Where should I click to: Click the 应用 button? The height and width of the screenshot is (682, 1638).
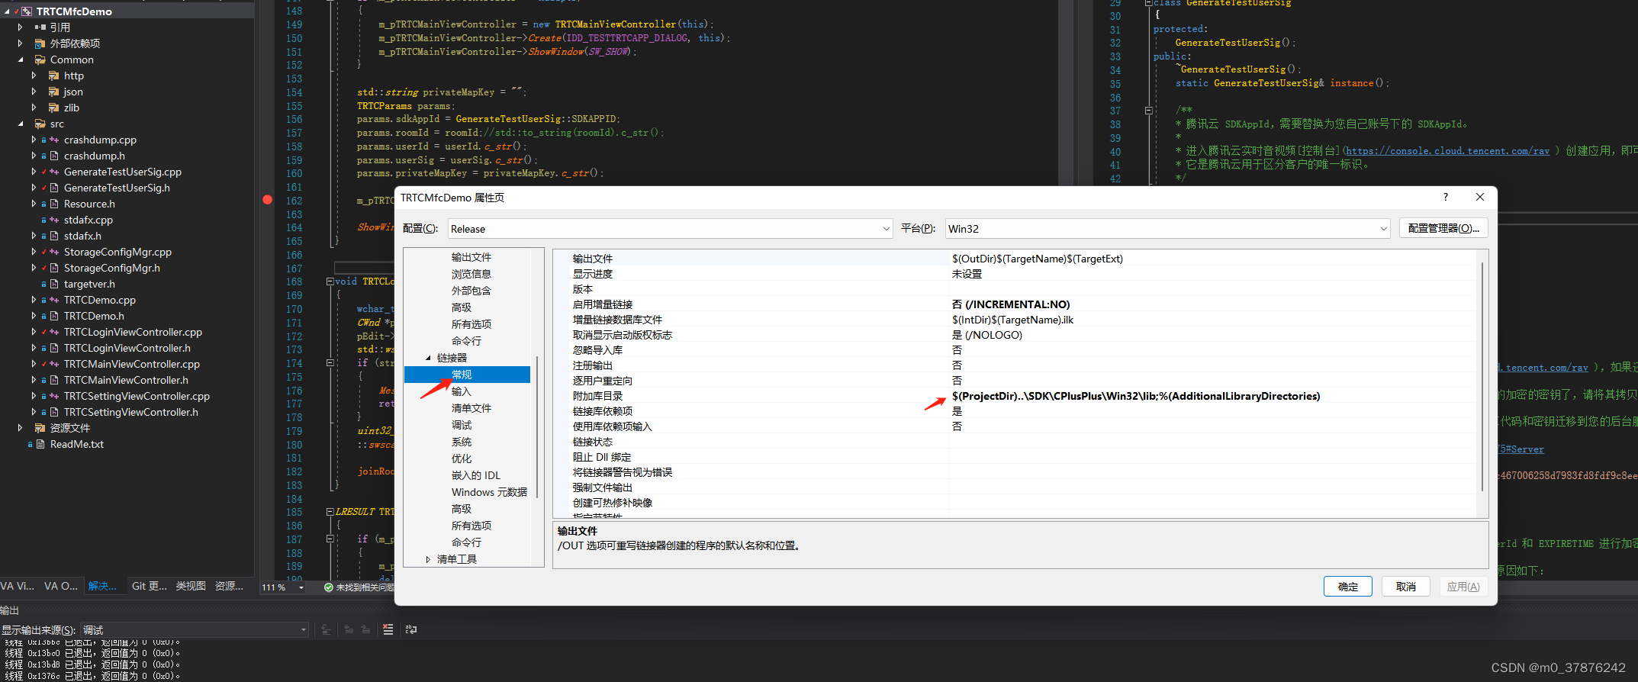pos(1463,587)
